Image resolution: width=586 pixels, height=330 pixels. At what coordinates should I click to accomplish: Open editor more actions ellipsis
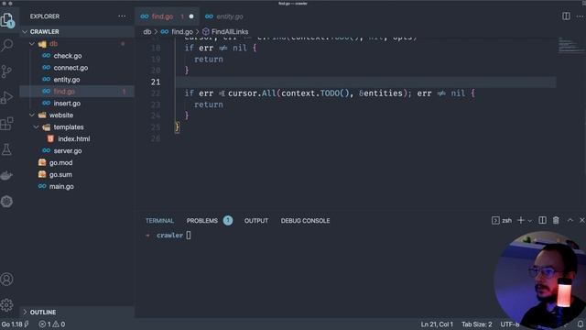[x=581, y=16]
